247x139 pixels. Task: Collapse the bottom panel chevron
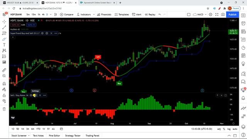coord(229,136)
